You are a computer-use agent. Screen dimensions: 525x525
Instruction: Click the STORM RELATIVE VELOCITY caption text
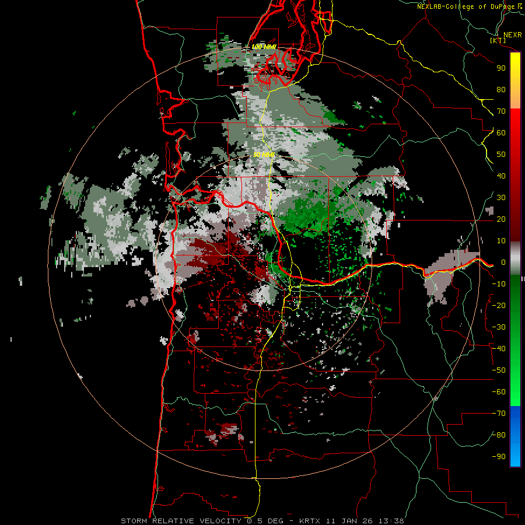pos(181,521)
